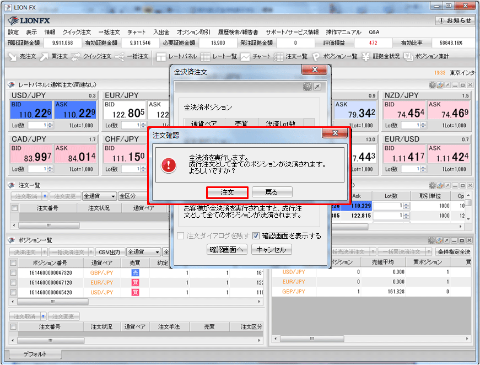480x365 pixels.
Task: Tick select-all checkbox in 注文一覧 header
Action: pos(14,208)
